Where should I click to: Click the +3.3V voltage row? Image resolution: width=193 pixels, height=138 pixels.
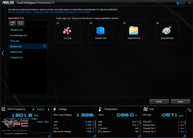click(x=73, y=128)
